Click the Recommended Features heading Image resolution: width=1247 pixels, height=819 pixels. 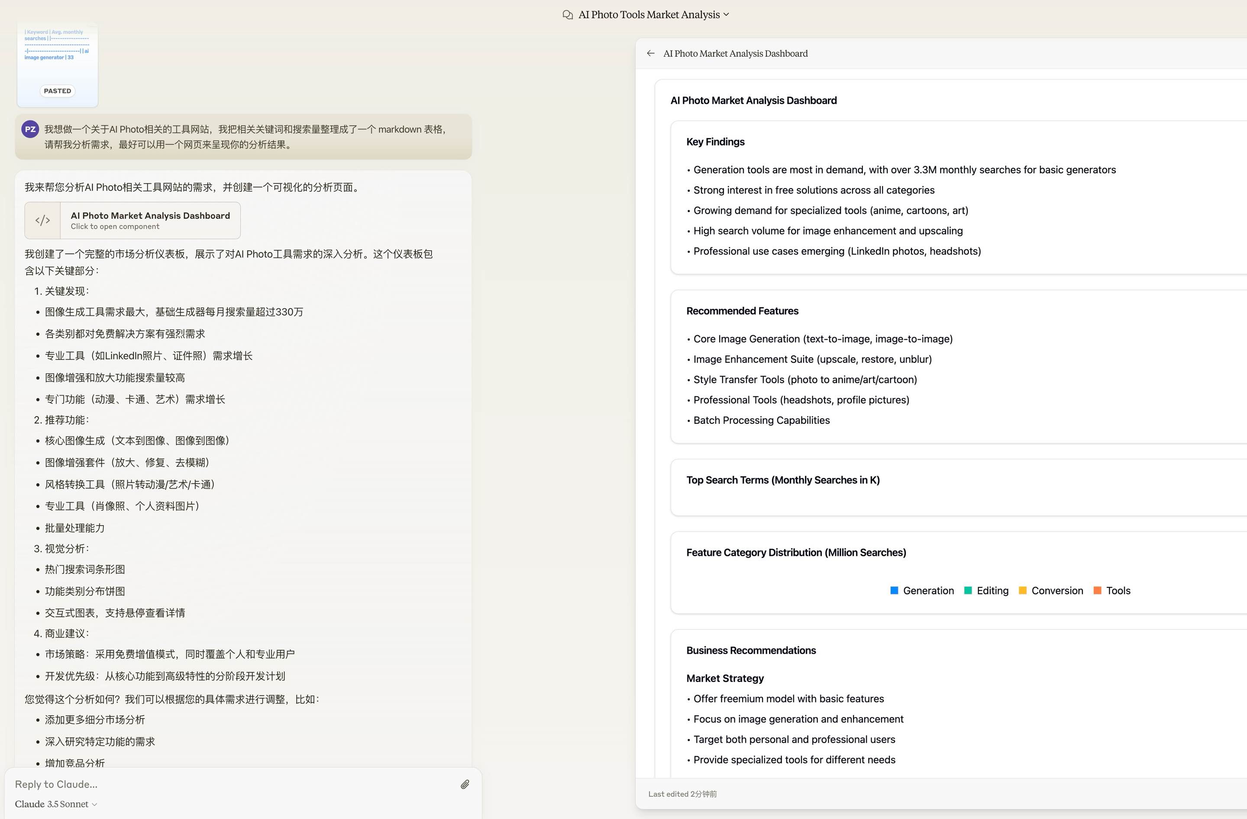click(743, 311)
